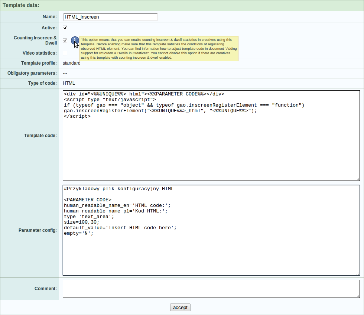Click the '---' obligatory parameters value
Image resolution: width=364 pixels, height=315 pixels.
click(x=65, y=73)
